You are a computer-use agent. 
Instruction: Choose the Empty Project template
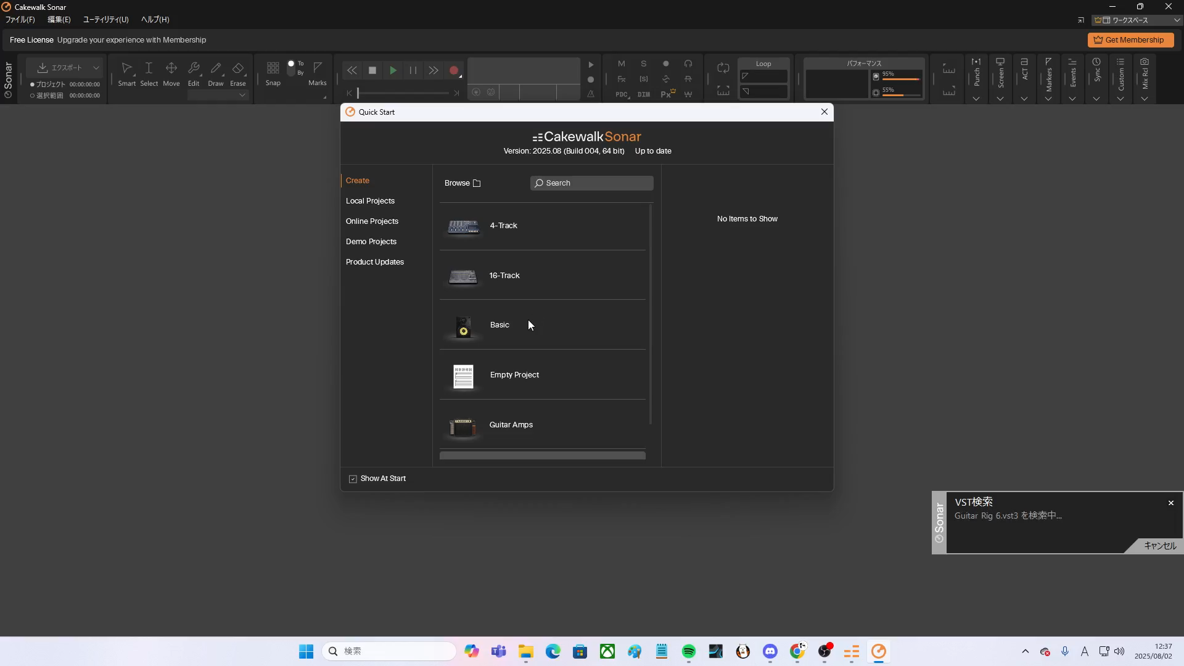pos(543,375)
